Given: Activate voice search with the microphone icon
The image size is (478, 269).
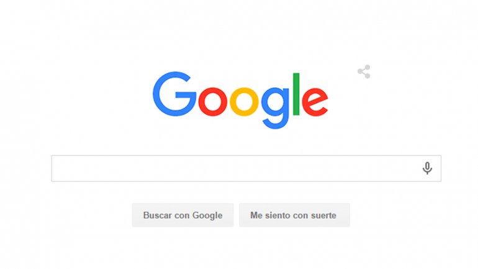Looking at the screenshot, I should point(427,168).
